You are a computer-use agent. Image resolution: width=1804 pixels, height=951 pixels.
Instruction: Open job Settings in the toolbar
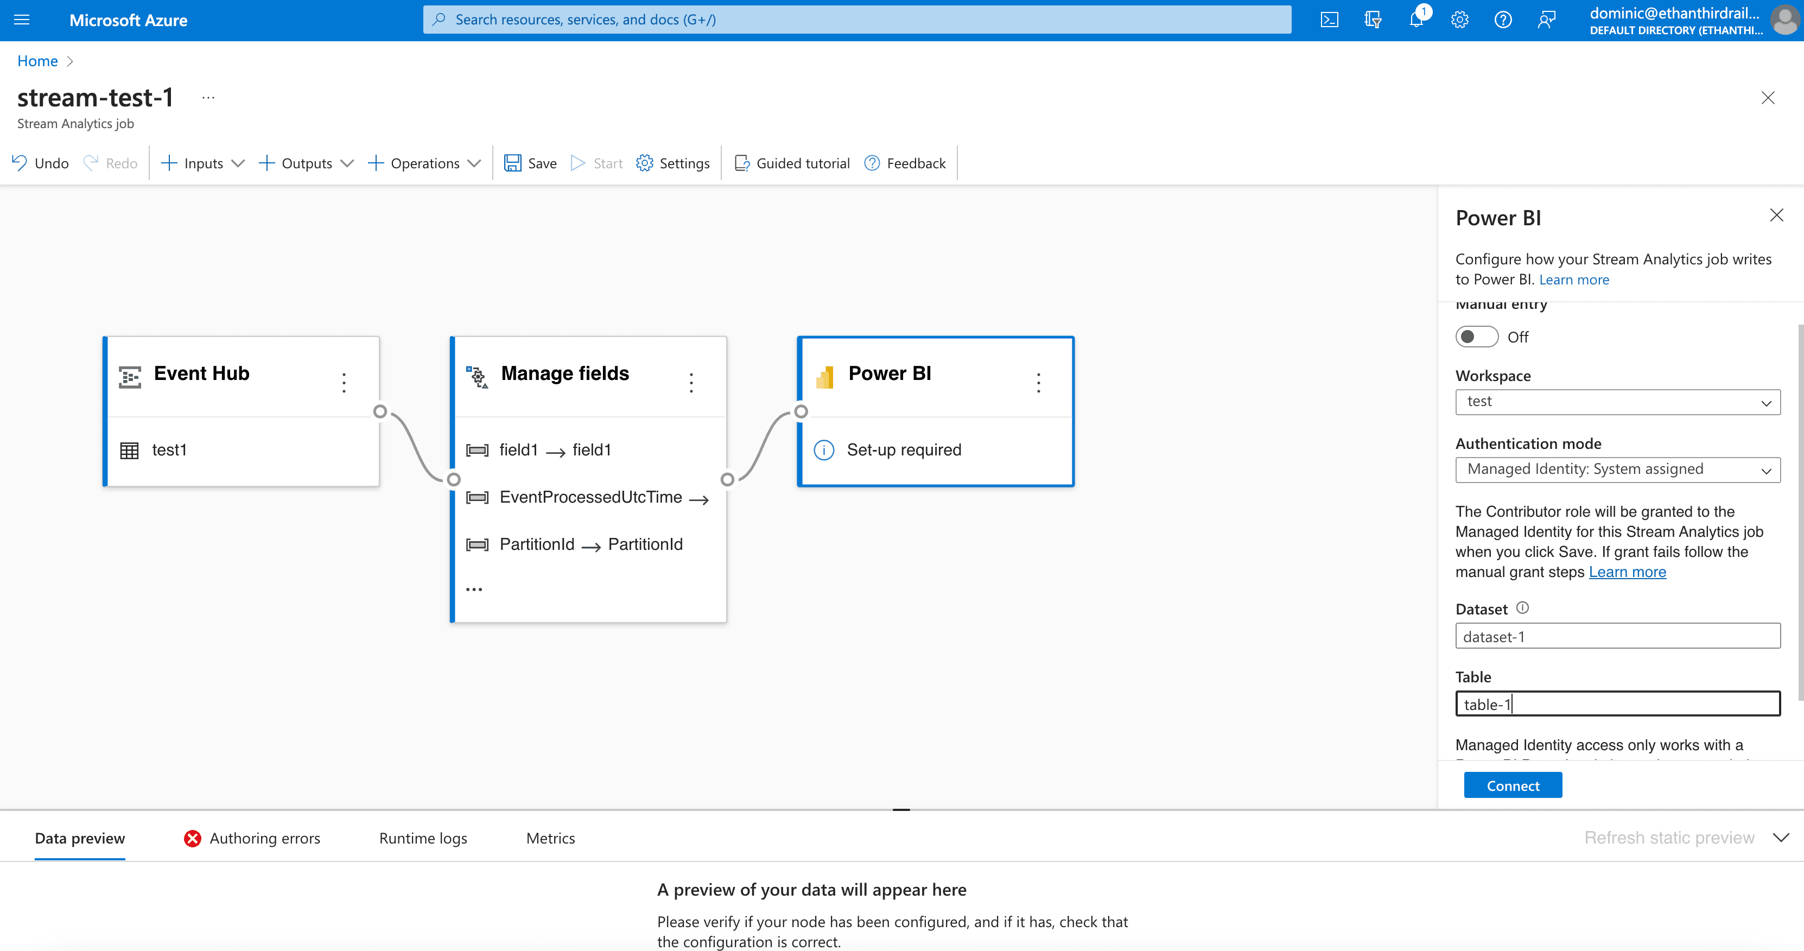[673, 163]
